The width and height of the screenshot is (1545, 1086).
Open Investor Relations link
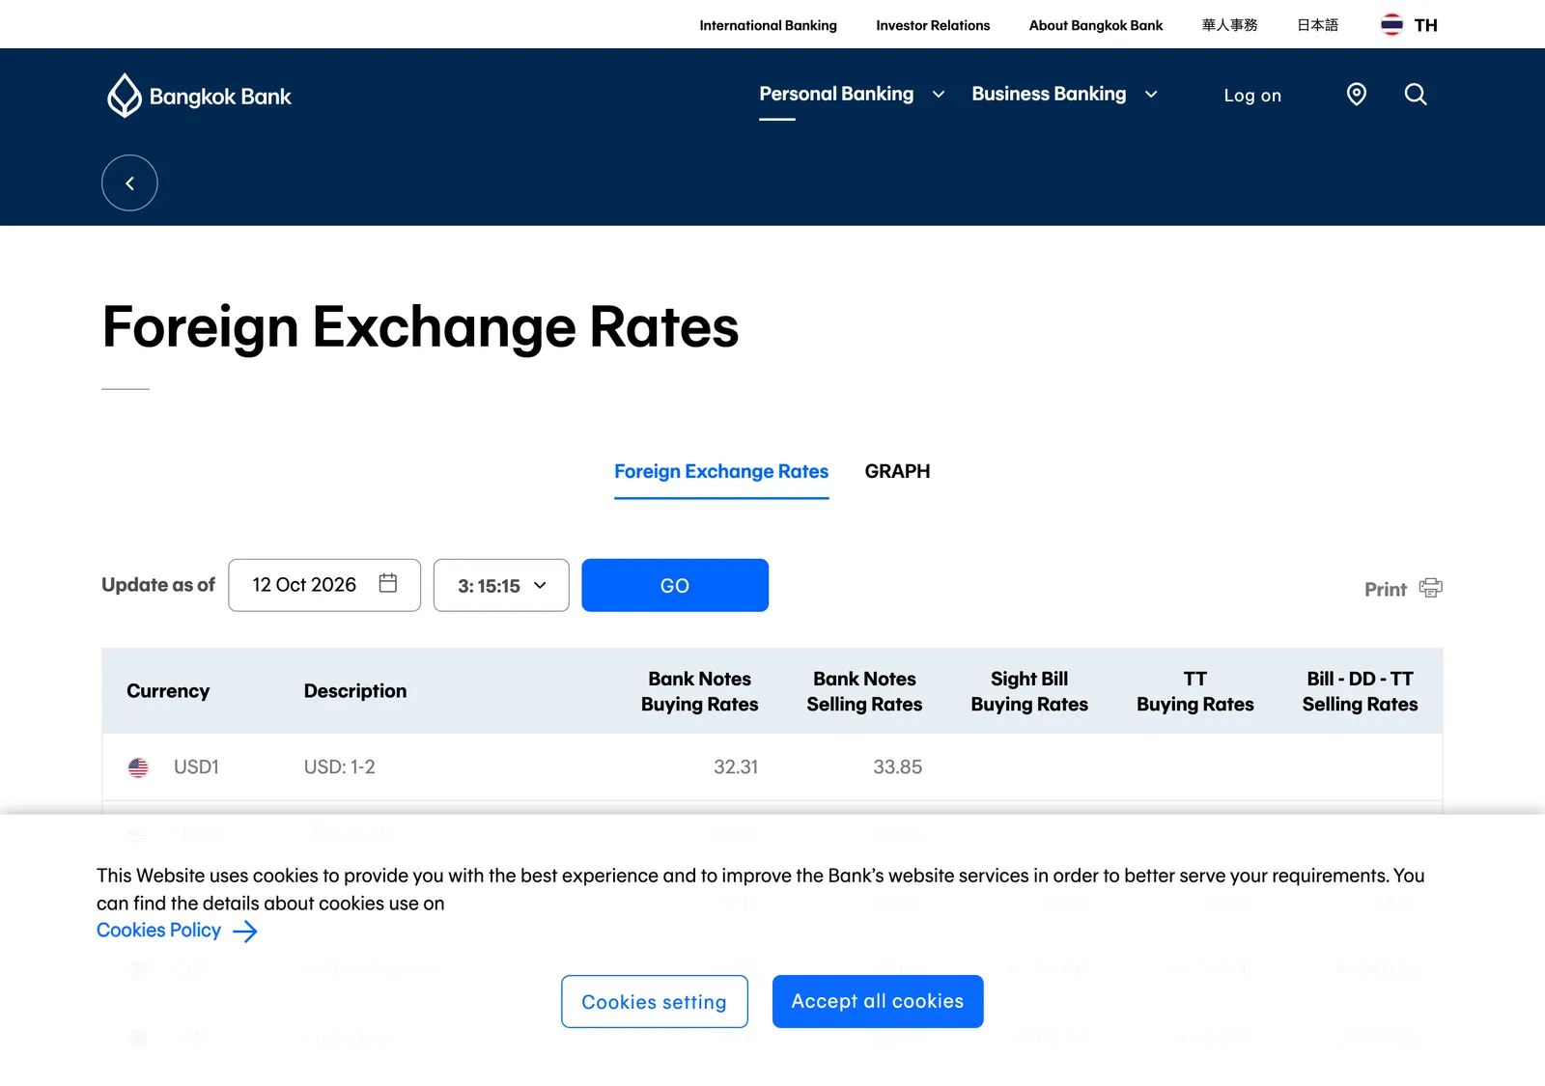[933, 25]
